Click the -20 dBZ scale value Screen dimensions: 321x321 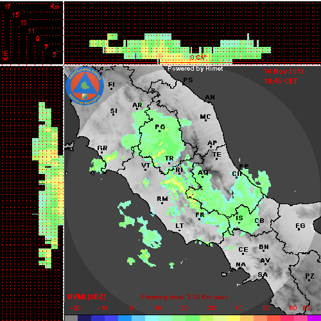tap(75, 308)
